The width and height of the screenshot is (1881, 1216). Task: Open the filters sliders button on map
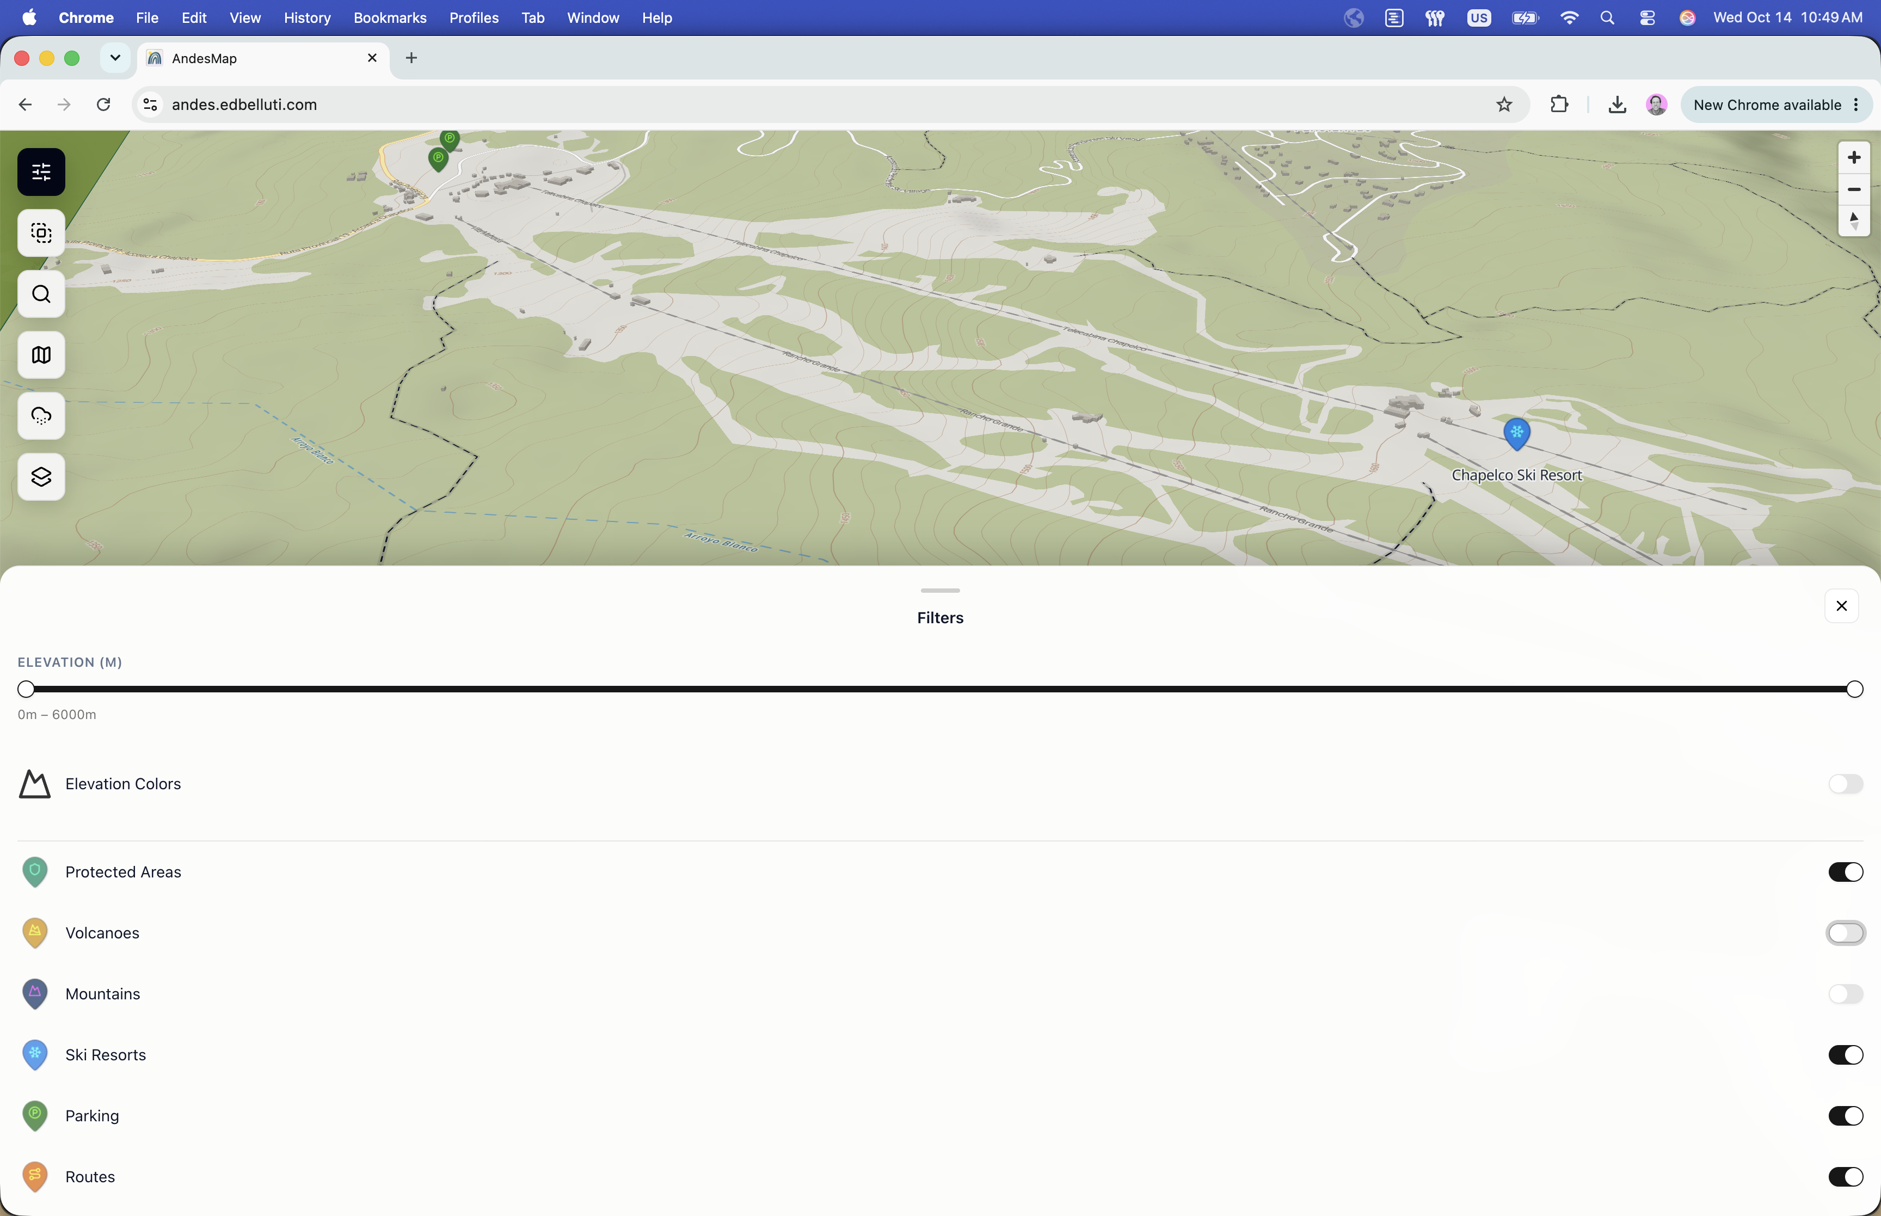pos(41,171)
